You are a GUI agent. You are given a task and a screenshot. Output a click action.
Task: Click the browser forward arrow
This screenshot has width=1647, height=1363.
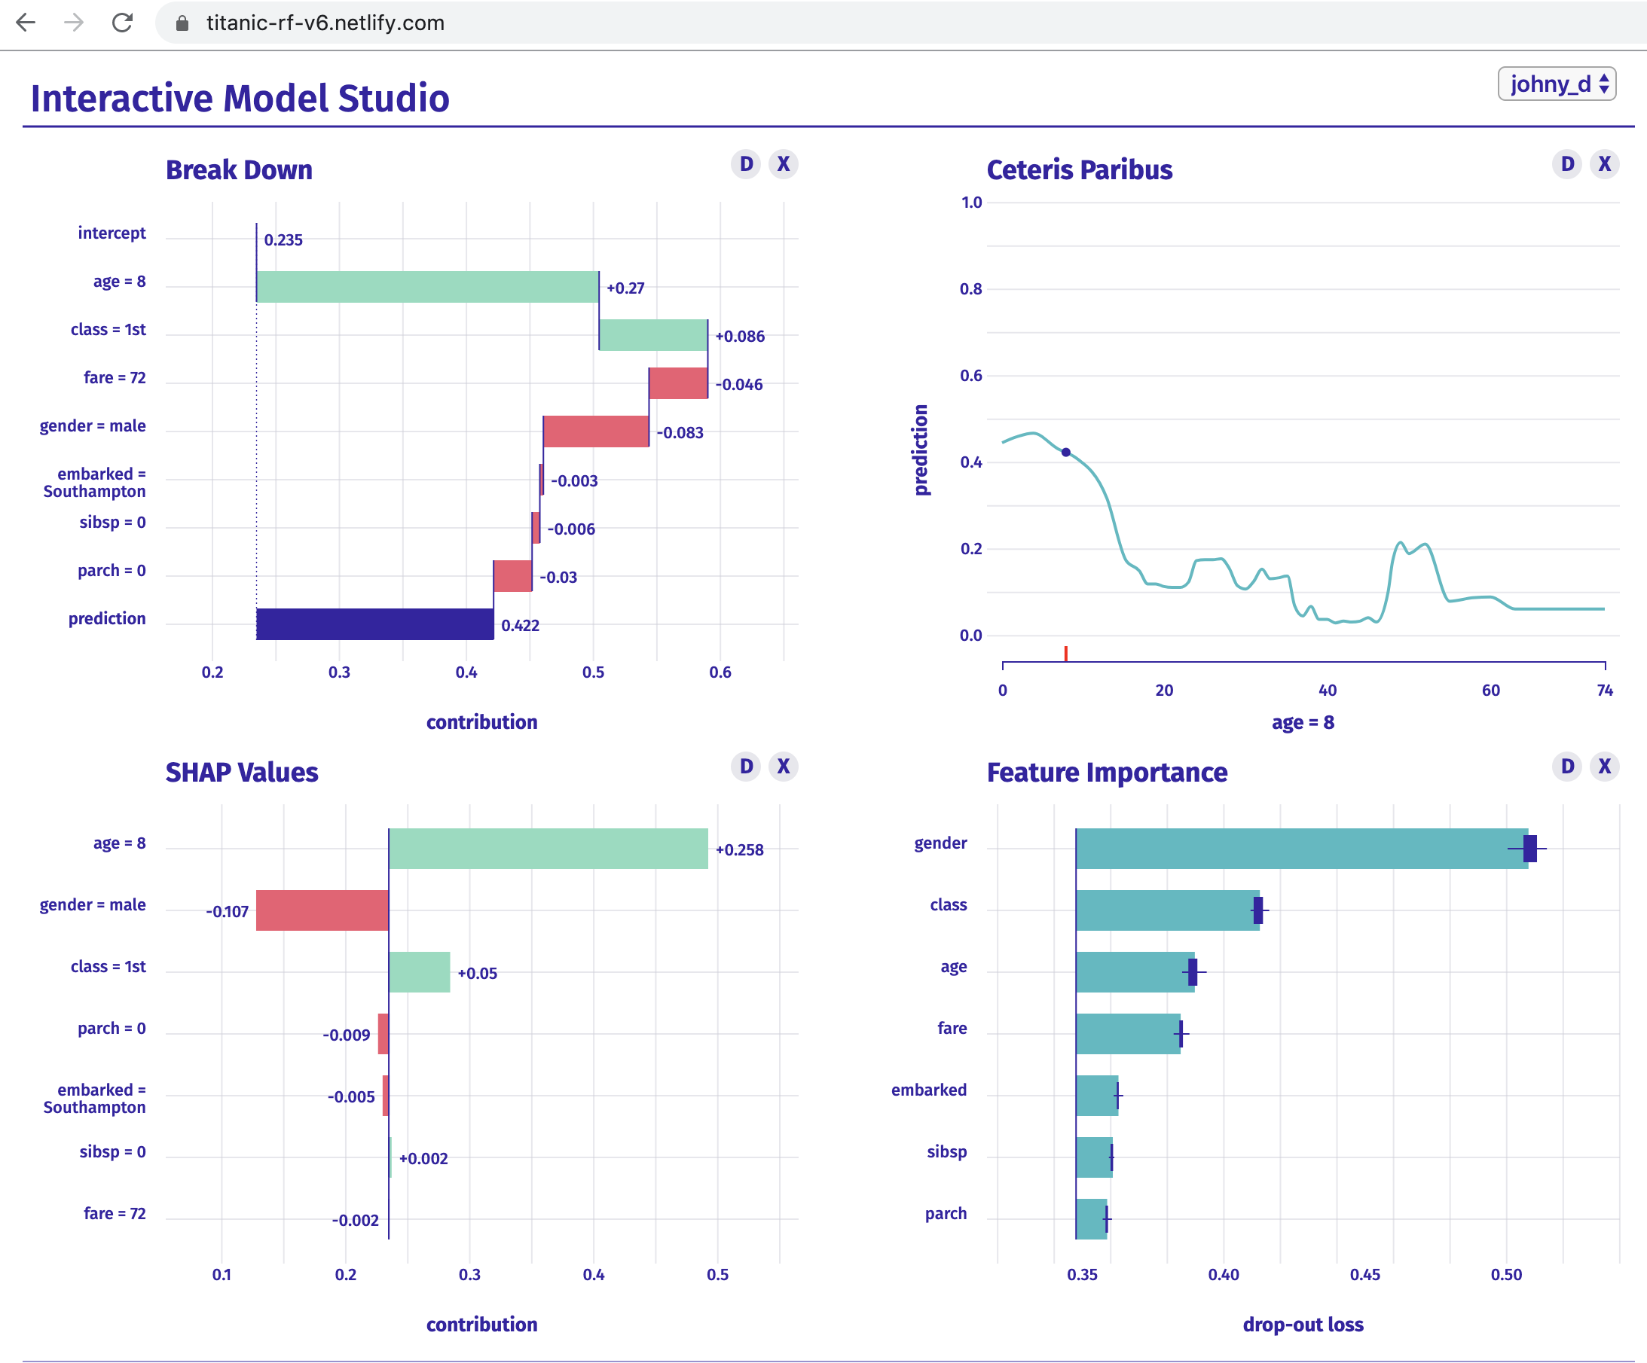click(x=74, y=23)
